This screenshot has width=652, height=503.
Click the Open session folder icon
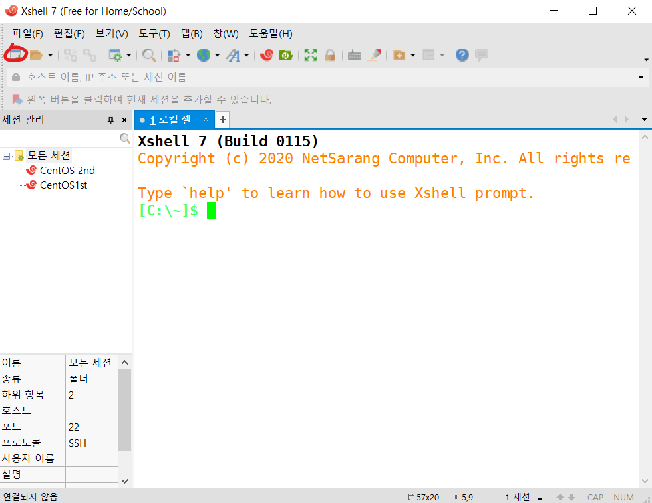(x=37, y=55)
